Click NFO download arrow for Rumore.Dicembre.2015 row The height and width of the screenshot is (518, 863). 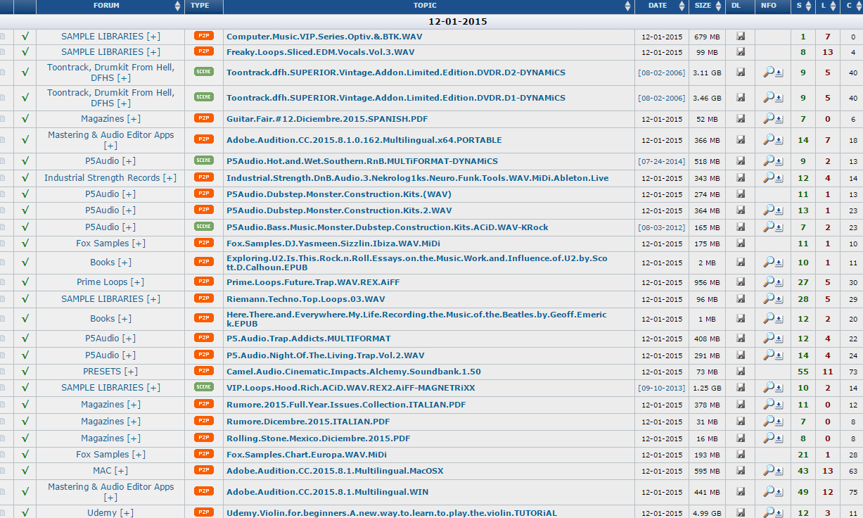[x=779, y=422]
